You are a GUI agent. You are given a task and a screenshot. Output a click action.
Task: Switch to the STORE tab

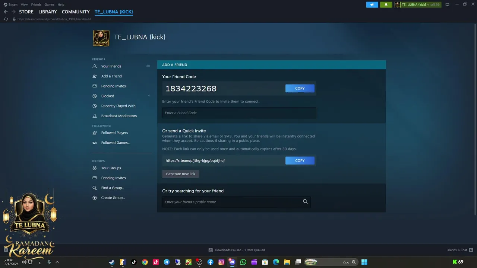click(26, 12)
